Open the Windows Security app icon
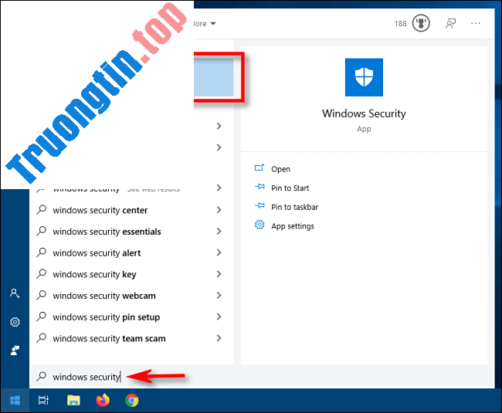The width and height of the screenshot is (502, 413). 364,77
